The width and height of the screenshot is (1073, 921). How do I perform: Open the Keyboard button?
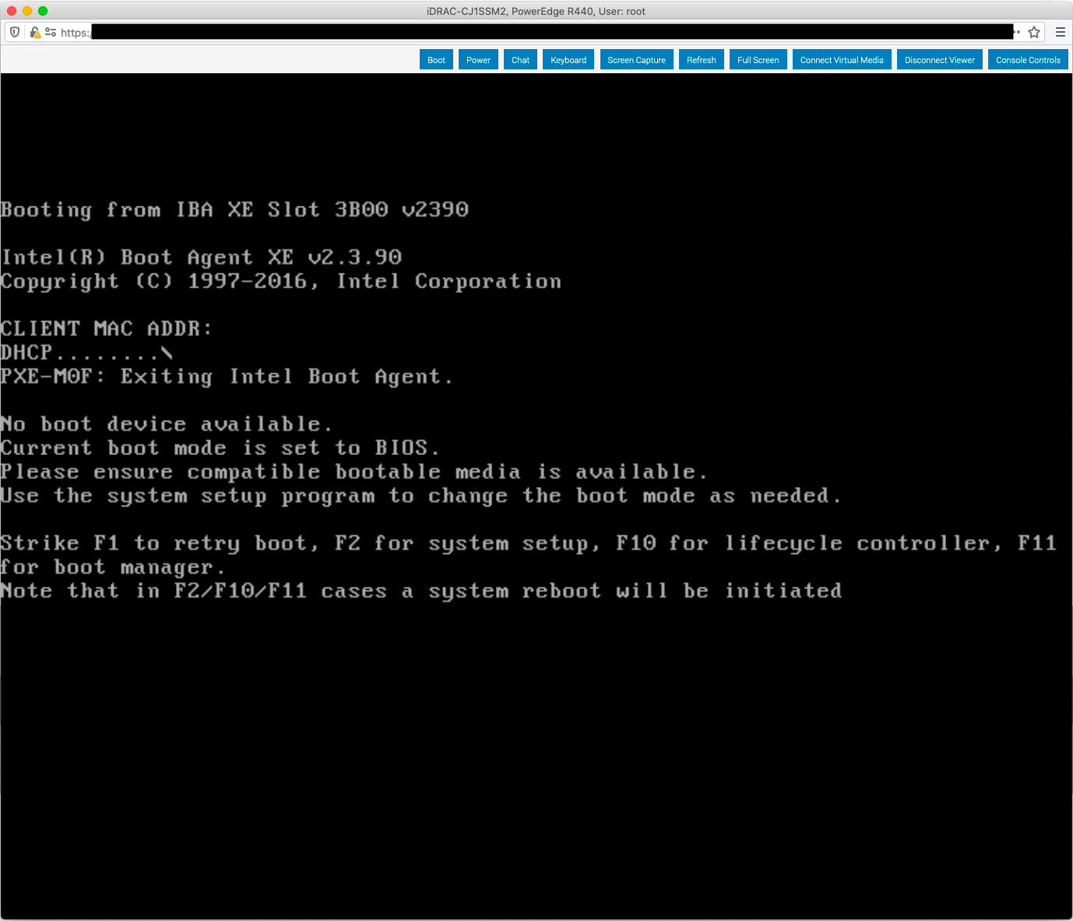tap(568, 60)
